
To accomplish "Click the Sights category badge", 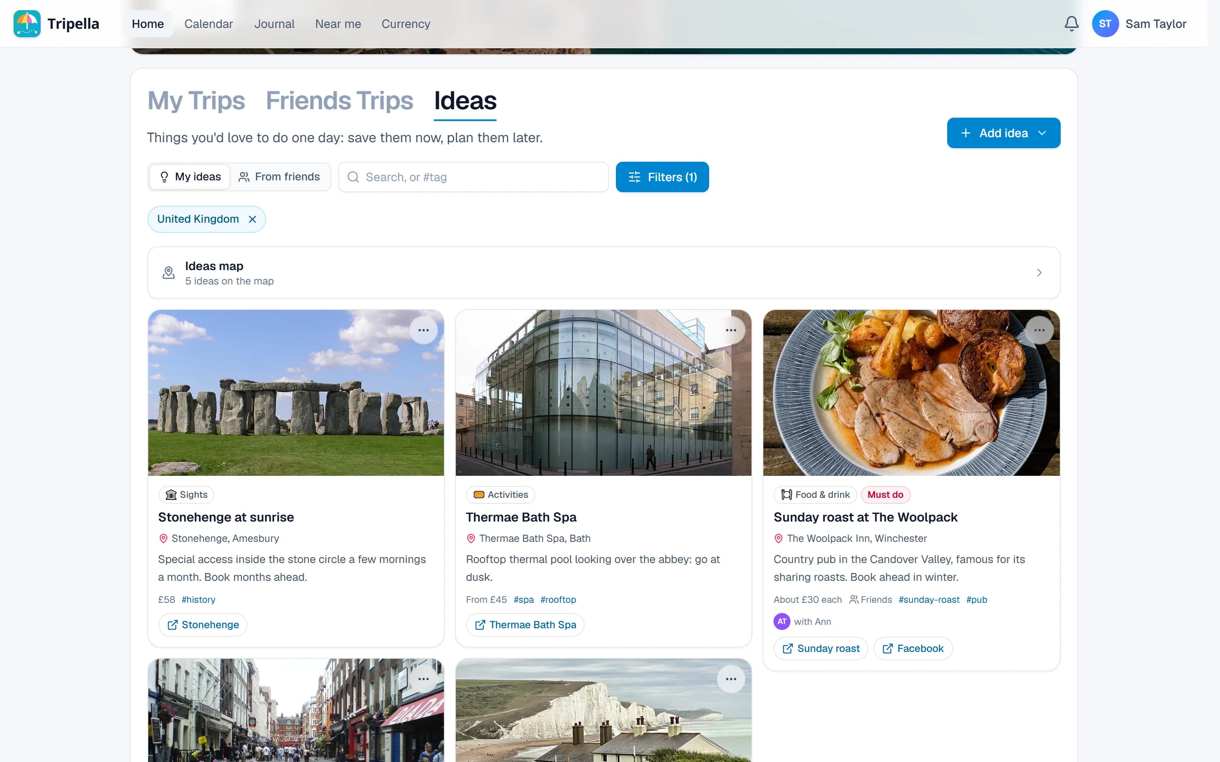I will [186, 494].
